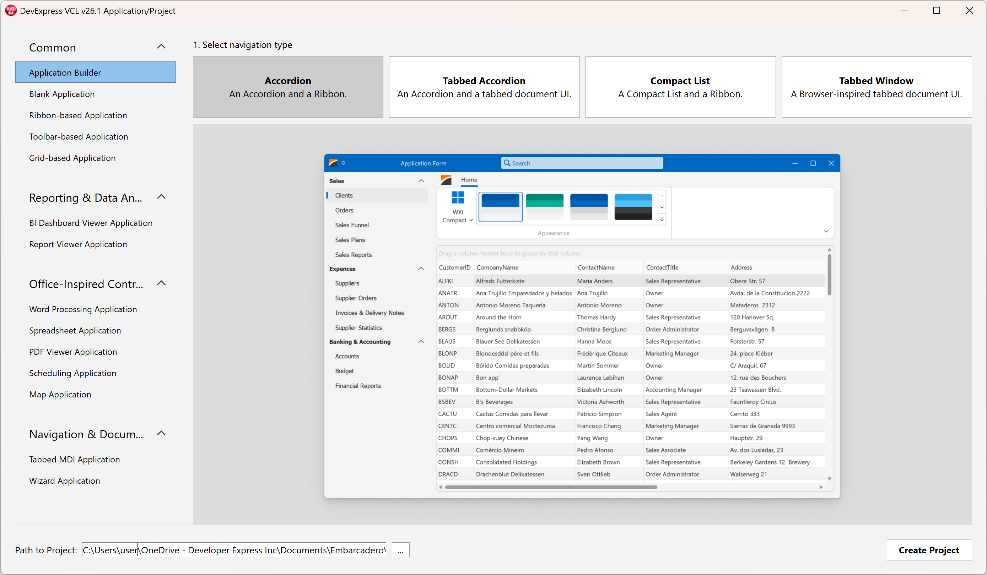
Task: Collapse the Reporting & Data Analytics group
Action: pyautogui.click(x=161, y=197)
